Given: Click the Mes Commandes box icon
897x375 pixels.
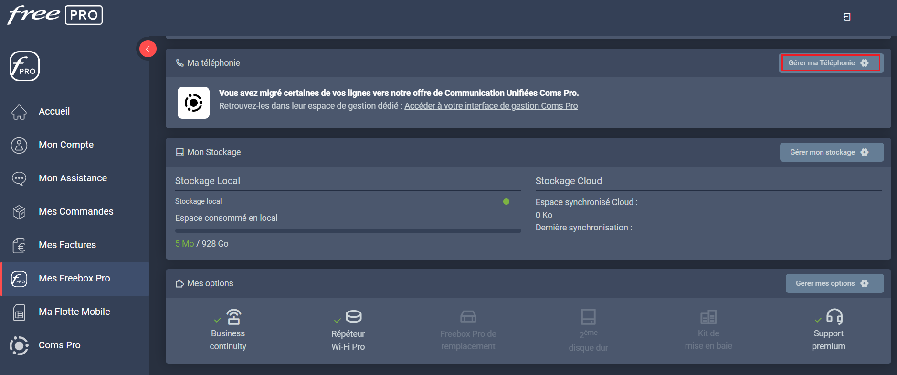Looking at the screenshot, I should (x=19, y=212).
